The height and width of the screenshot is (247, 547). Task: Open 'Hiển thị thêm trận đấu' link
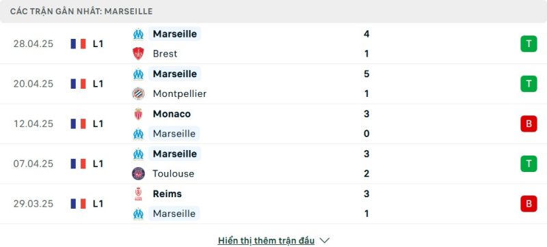pyautogui.click(x=266, y=240)
